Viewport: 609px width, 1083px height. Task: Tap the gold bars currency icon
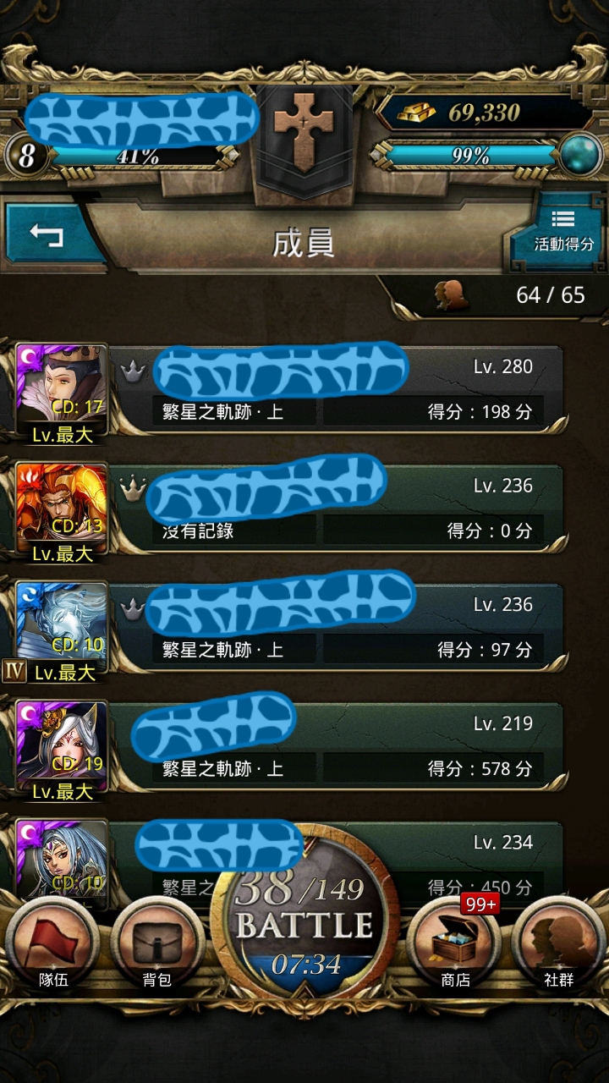pyautogui.click(x=416, y=113)
